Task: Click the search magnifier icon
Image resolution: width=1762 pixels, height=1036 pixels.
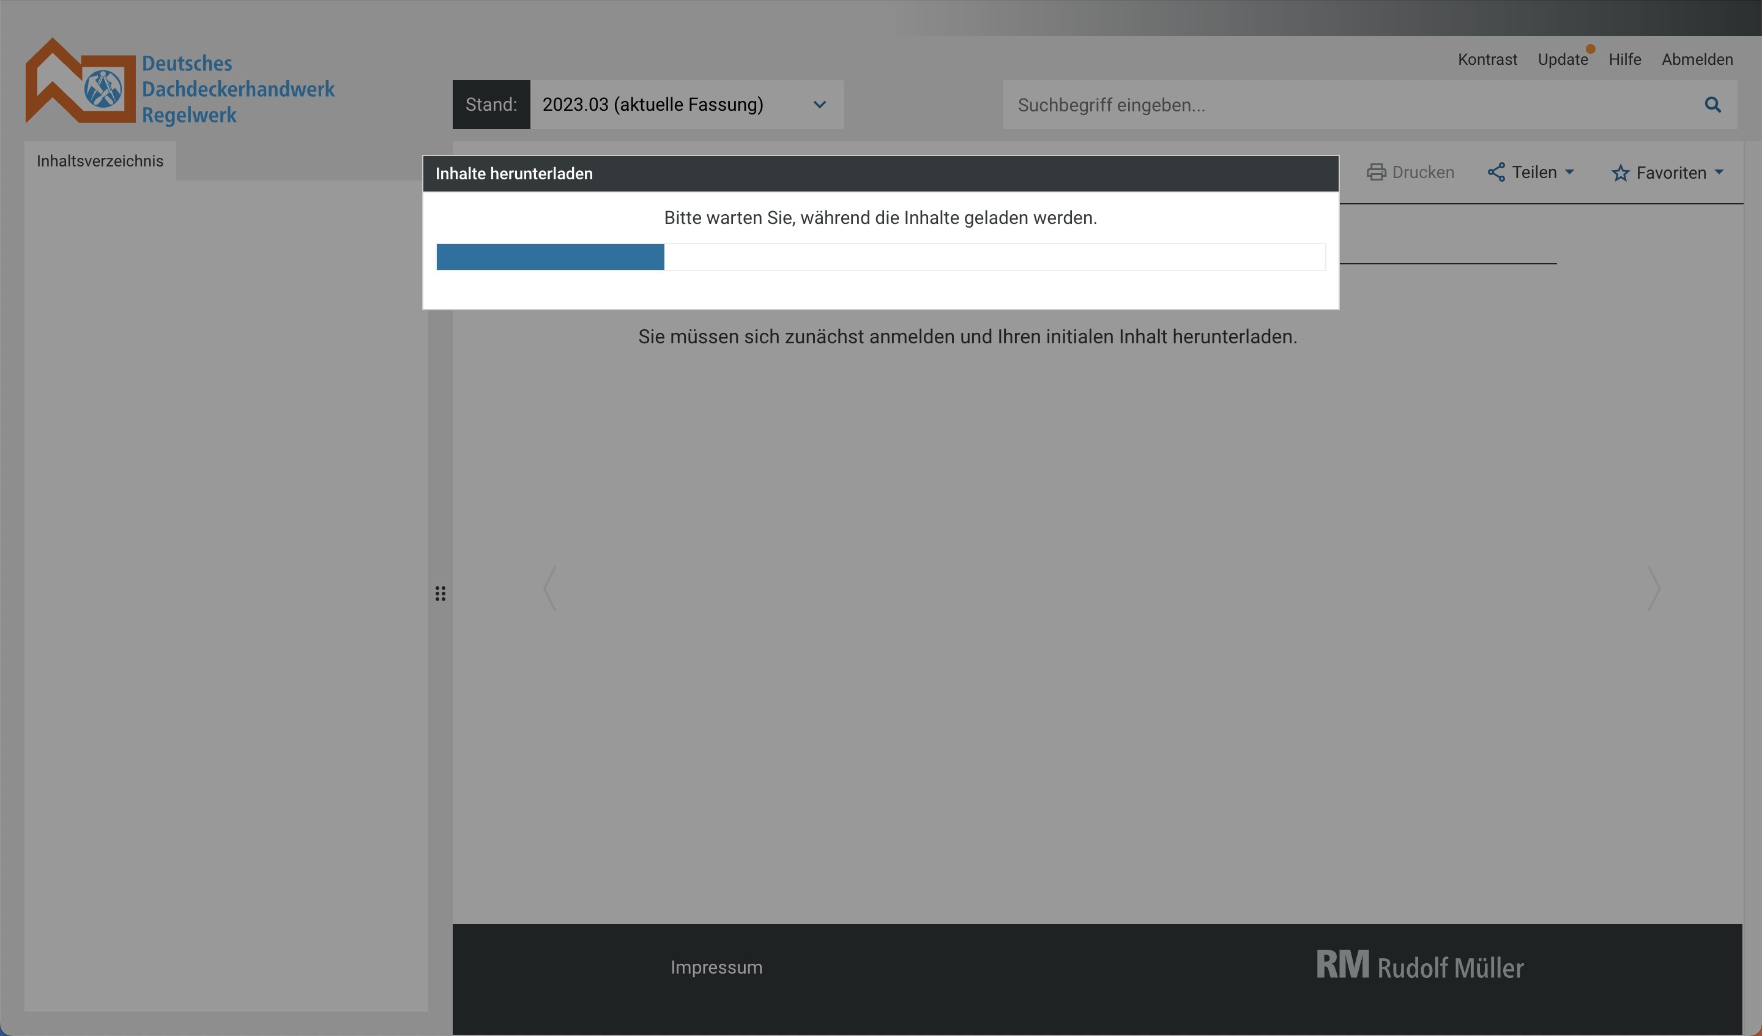Action: (1712, 105)
